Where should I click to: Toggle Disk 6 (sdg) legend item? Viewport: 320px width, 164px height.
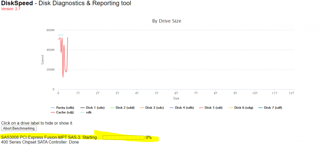click(241, 108)
